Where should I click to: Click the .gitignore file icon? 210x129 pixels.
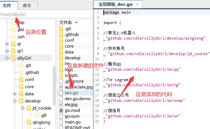tap(61, 81)
